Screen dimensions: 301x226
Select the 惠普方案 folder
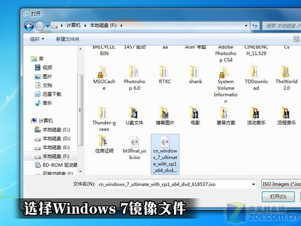(226, 116)
